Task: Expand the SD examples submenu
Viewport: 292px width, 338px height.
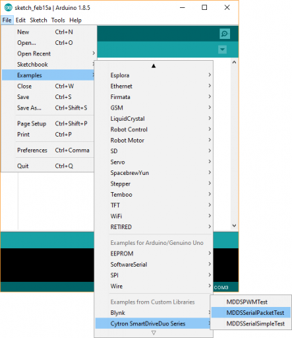Action: 154,151
